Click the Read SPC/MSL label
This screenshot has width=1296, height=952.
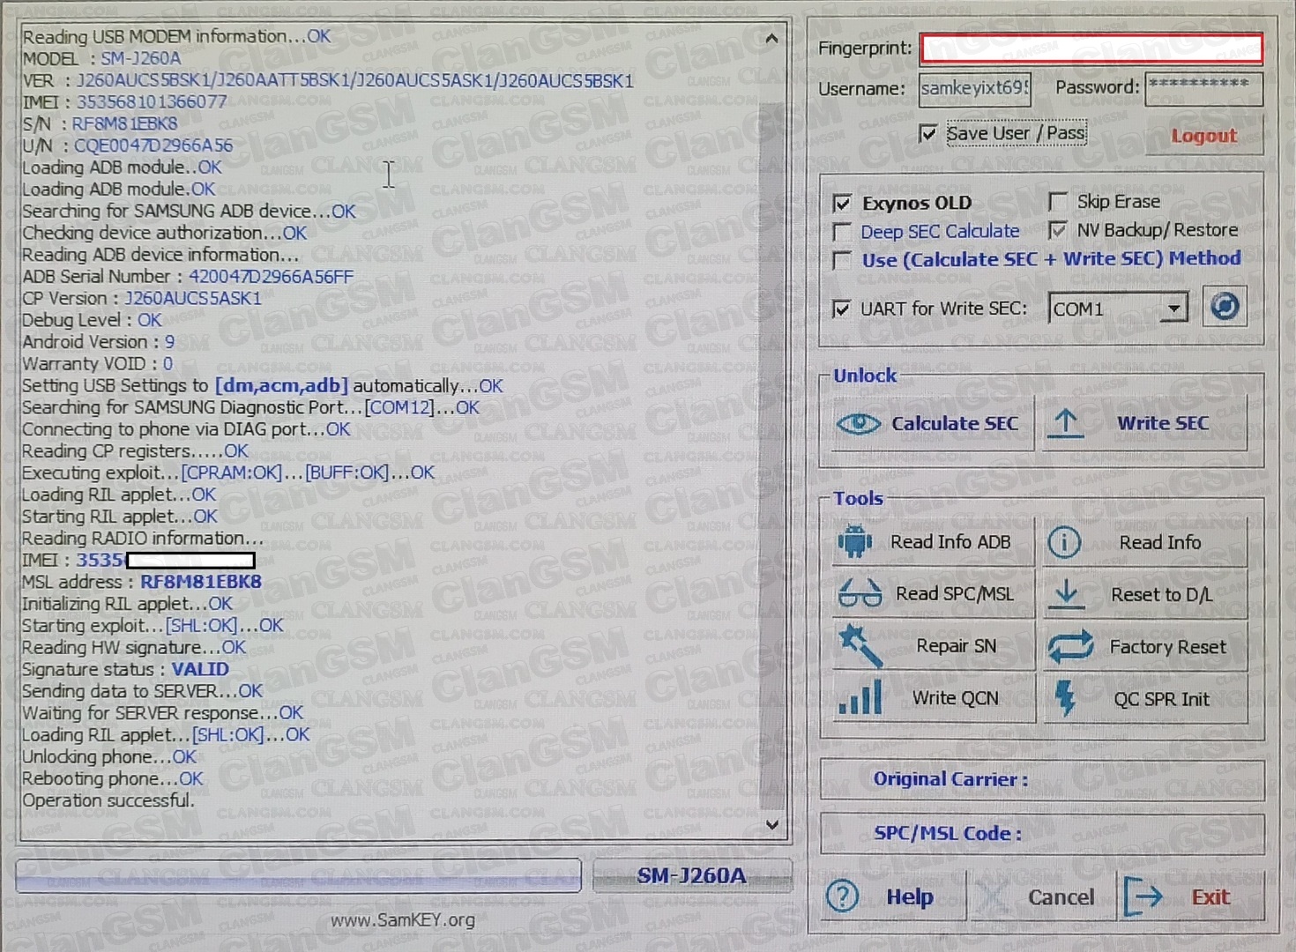[x=955, y=594]
